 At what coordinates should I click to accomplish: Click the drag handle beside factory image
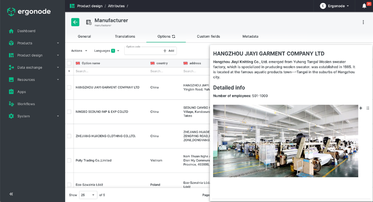(x=368, y=108)
